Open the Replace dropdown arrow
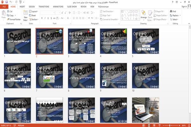This screenshot has height=127, width=191. point(180,15)
